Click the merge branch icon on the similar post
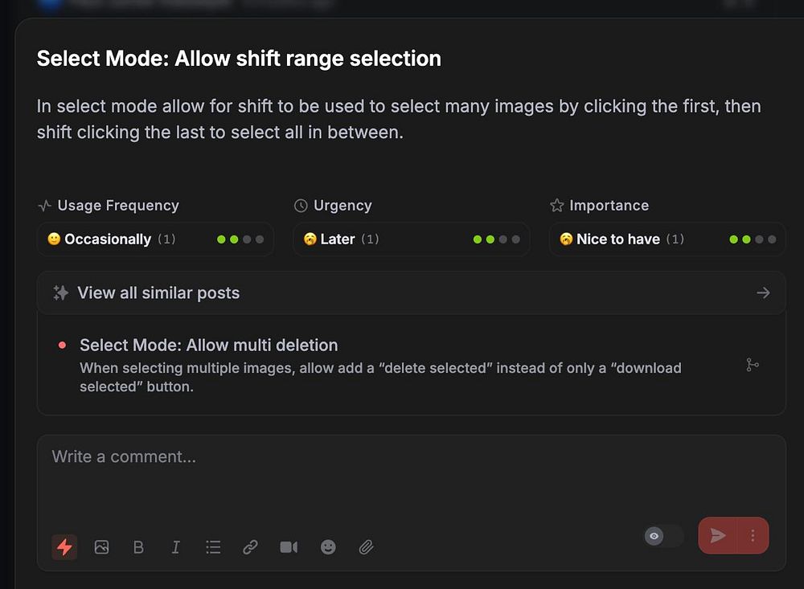 tap(753, 365)
